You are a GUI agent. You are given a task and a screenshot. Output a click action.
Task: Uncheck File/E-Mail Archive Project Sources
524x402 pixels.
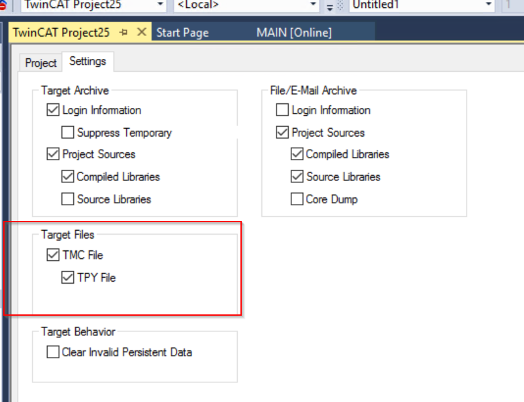point(282,133)
